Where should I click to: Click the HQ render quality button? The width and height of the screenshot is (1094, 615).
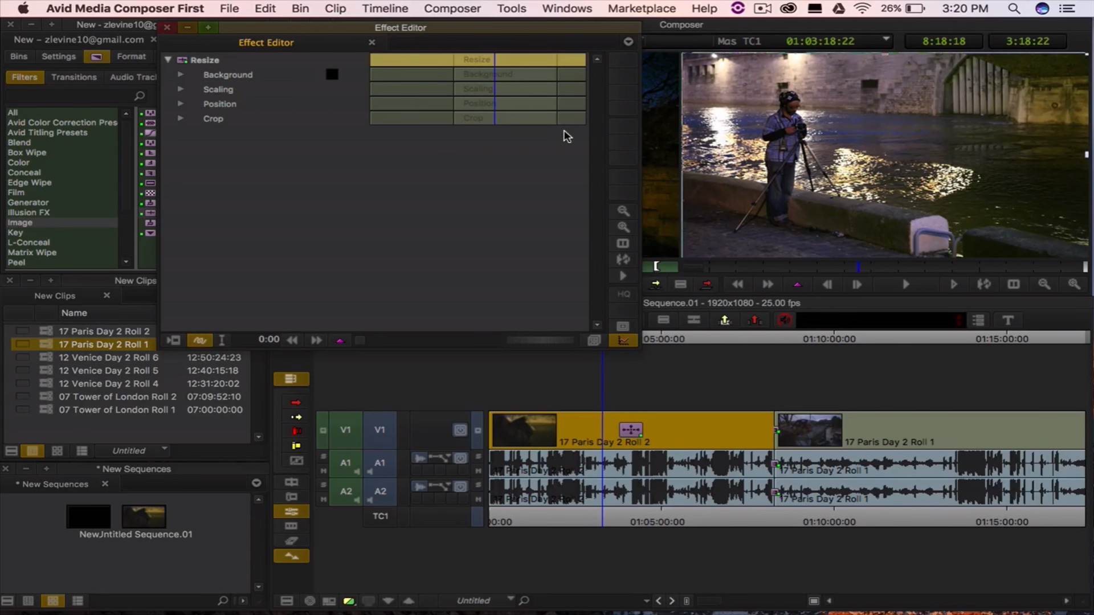[623, 294]
